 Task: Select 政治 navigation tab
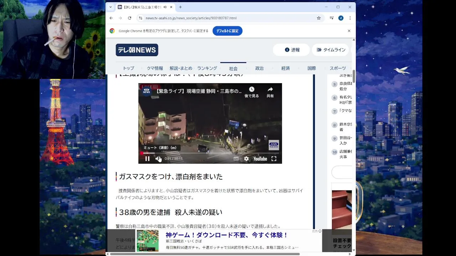[259, 68]
